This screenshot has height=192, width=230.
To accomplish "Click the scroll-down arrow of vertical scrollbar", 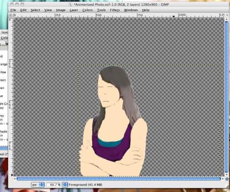I will (227, 175).
